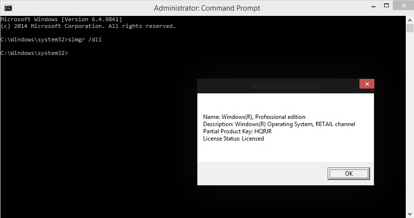Close the Windows Script Host dialog
This screenshot has width=414, height=218.
(x=367, y=84)
